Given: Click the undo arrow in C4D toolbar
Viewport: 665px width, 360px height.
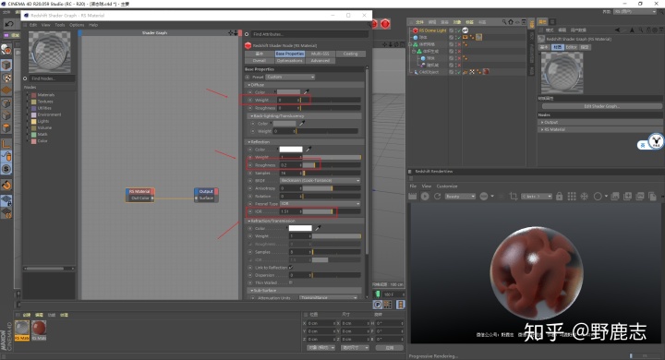Looking at the screenshot, I should (9, 24).
